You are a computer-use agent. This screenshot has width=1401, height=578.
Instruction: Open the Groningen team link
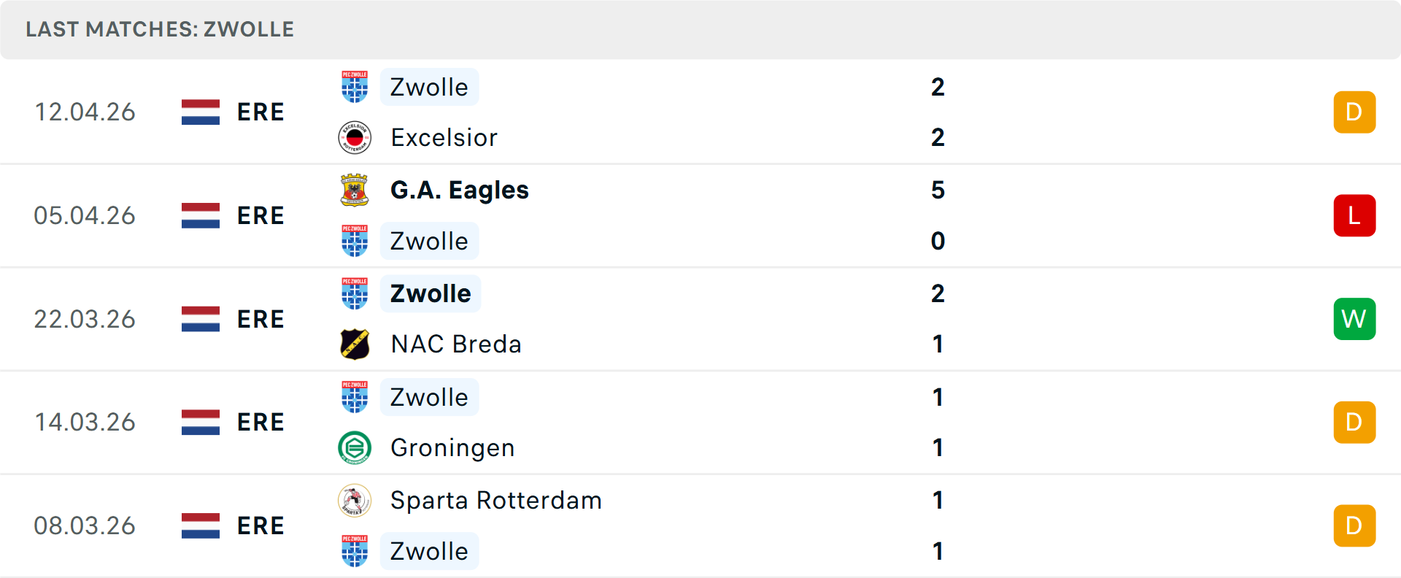(x=452, y=447)
